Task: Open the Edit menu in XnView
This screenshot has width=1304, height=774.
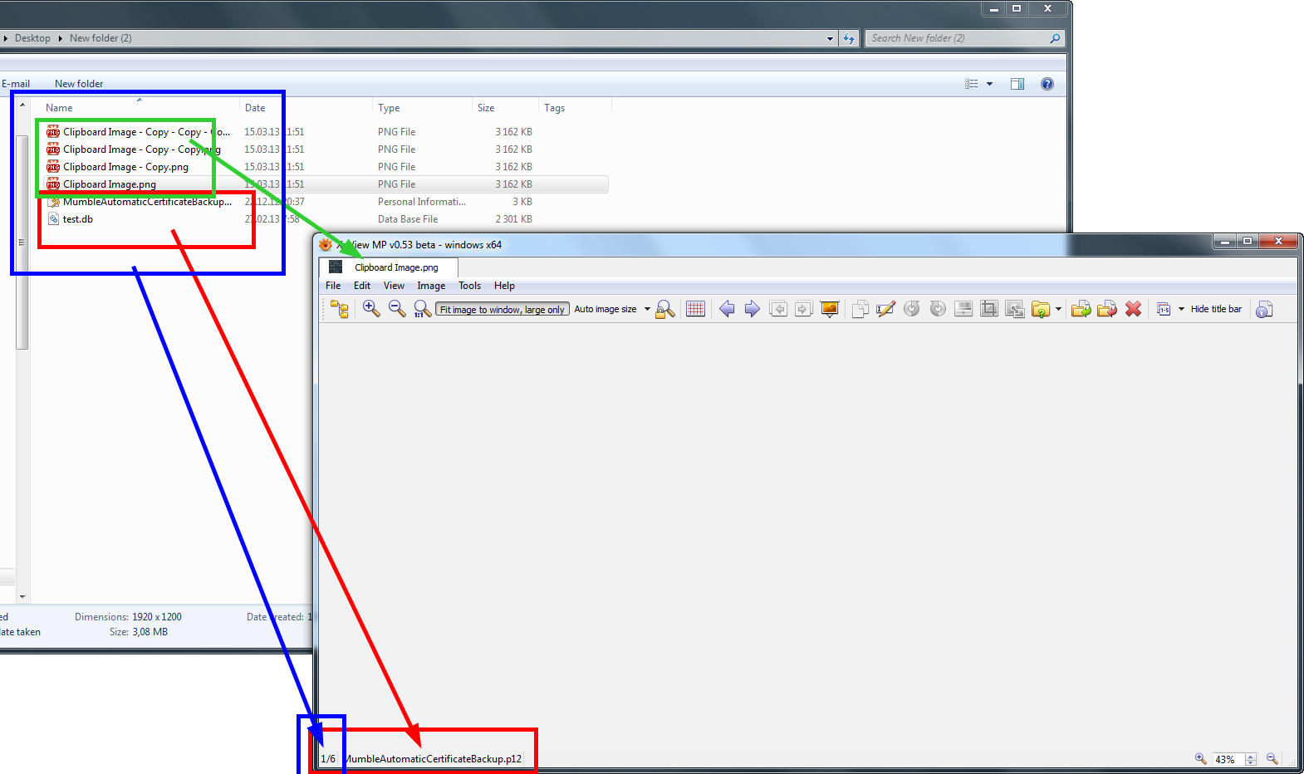Action: (362, 286)
